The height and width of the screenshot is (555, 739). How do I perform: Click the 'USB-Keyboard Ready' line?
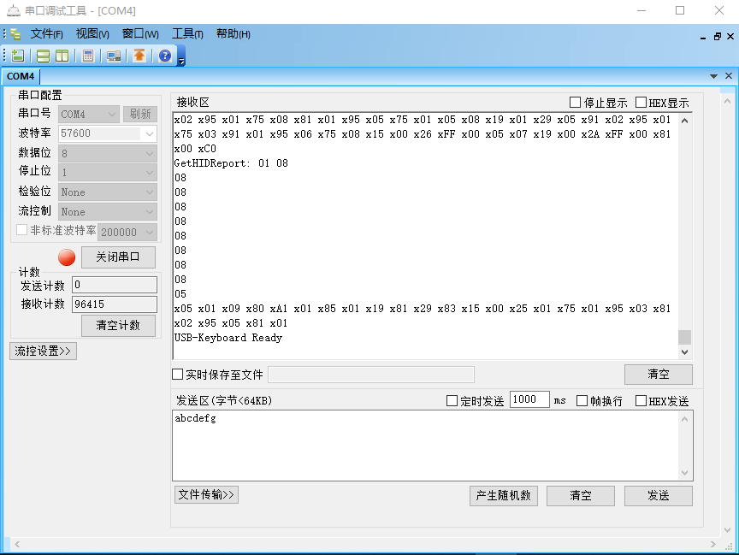tap(228, 338)
